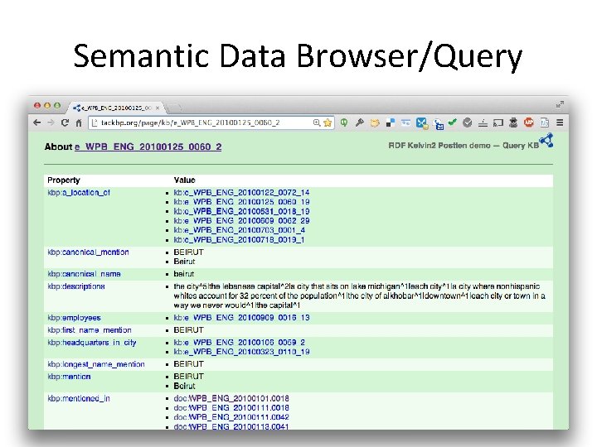The image size is (597, 447).
Task: Open kb:e_WPB_ENG_20100609_0062_29 value link
Action: click(241, 221)
